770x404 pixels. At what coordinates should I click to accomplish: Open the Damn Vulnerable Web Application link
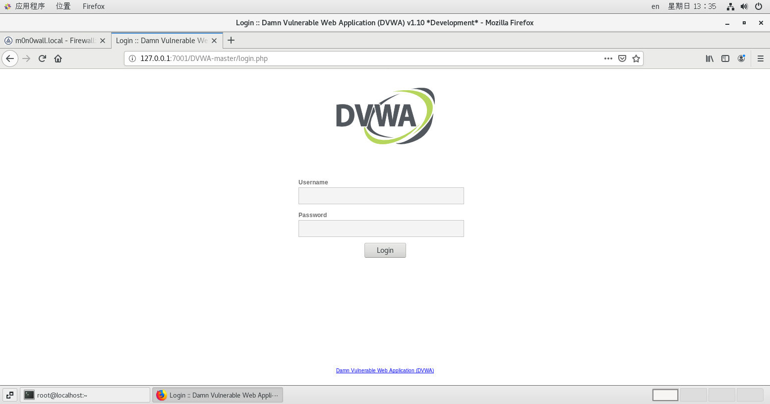[x=385, y=370]
